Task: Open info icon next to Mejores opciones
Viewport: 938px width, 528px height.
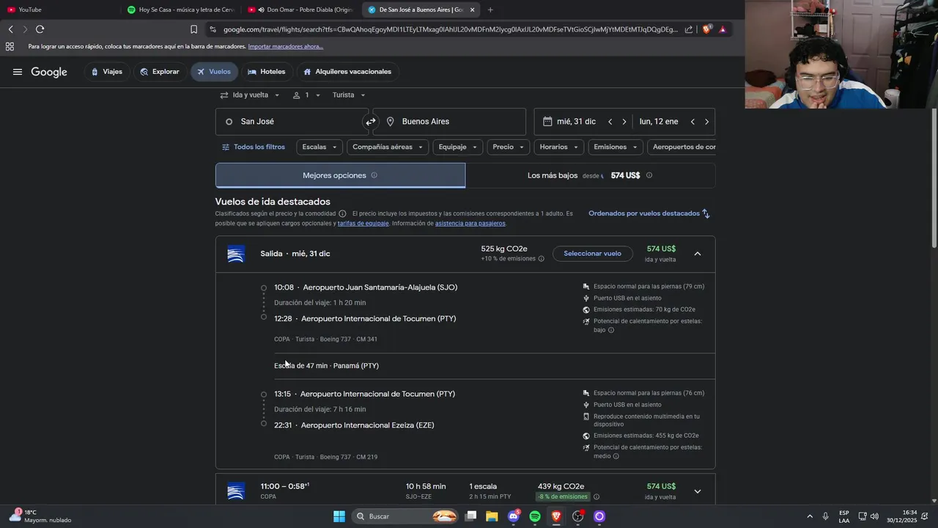Action: 374,175
